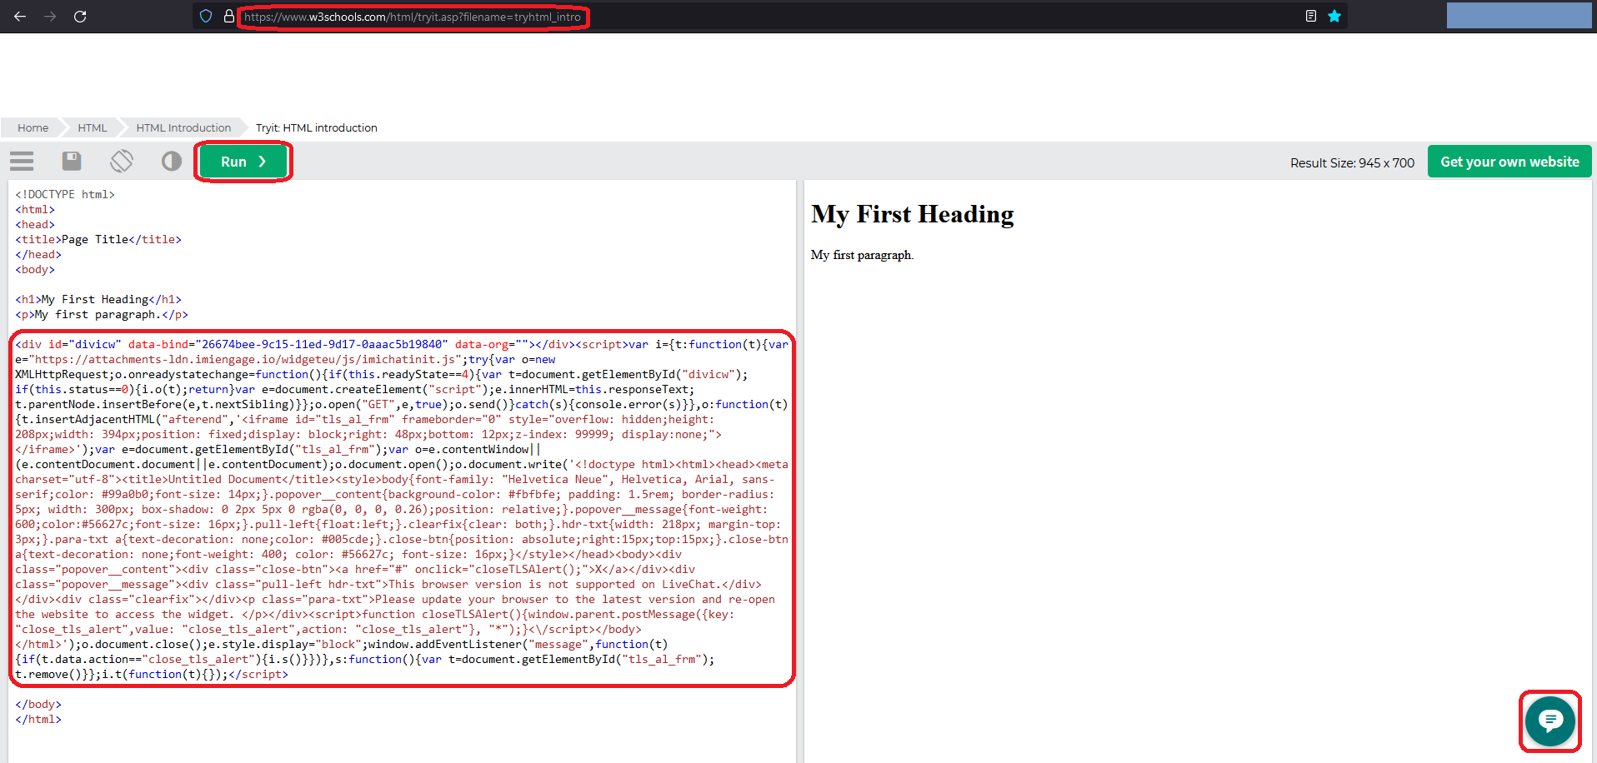This screenshot has height=763, width=1597.
Task: Open tracking protection shield icon
Action: click(x=206, y=16)
